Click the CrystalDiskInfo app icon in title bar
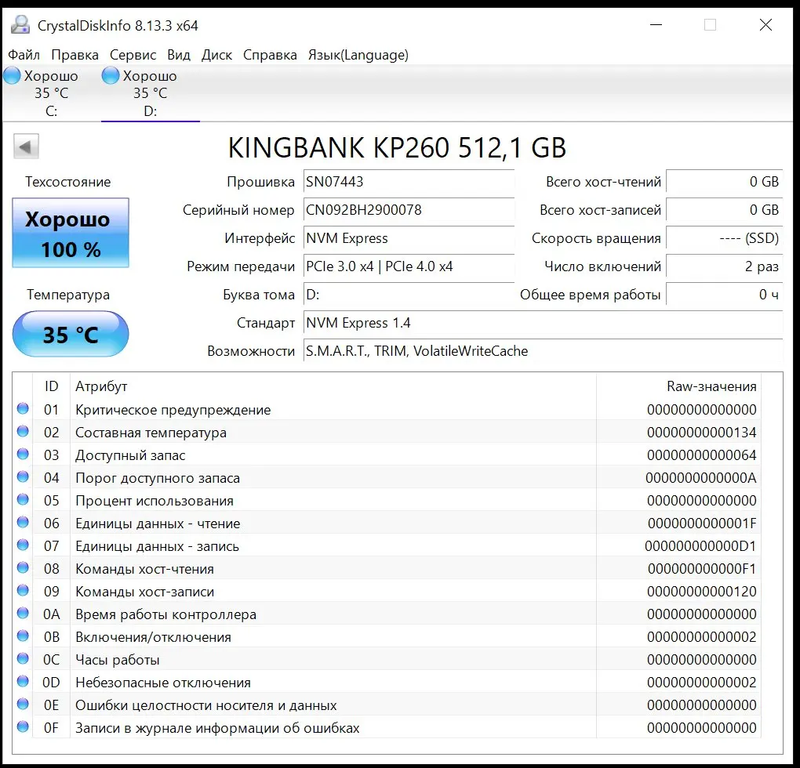This screenshot has height=768, width=800. click(20, 25)
